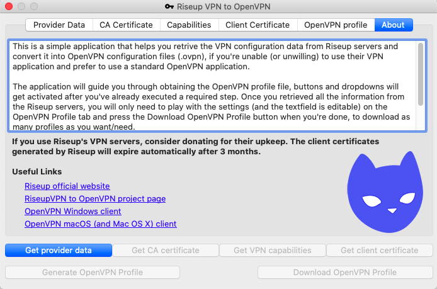Open the Riseup official website link
Viewport: 437px width, 289px height.
point(67,186)
